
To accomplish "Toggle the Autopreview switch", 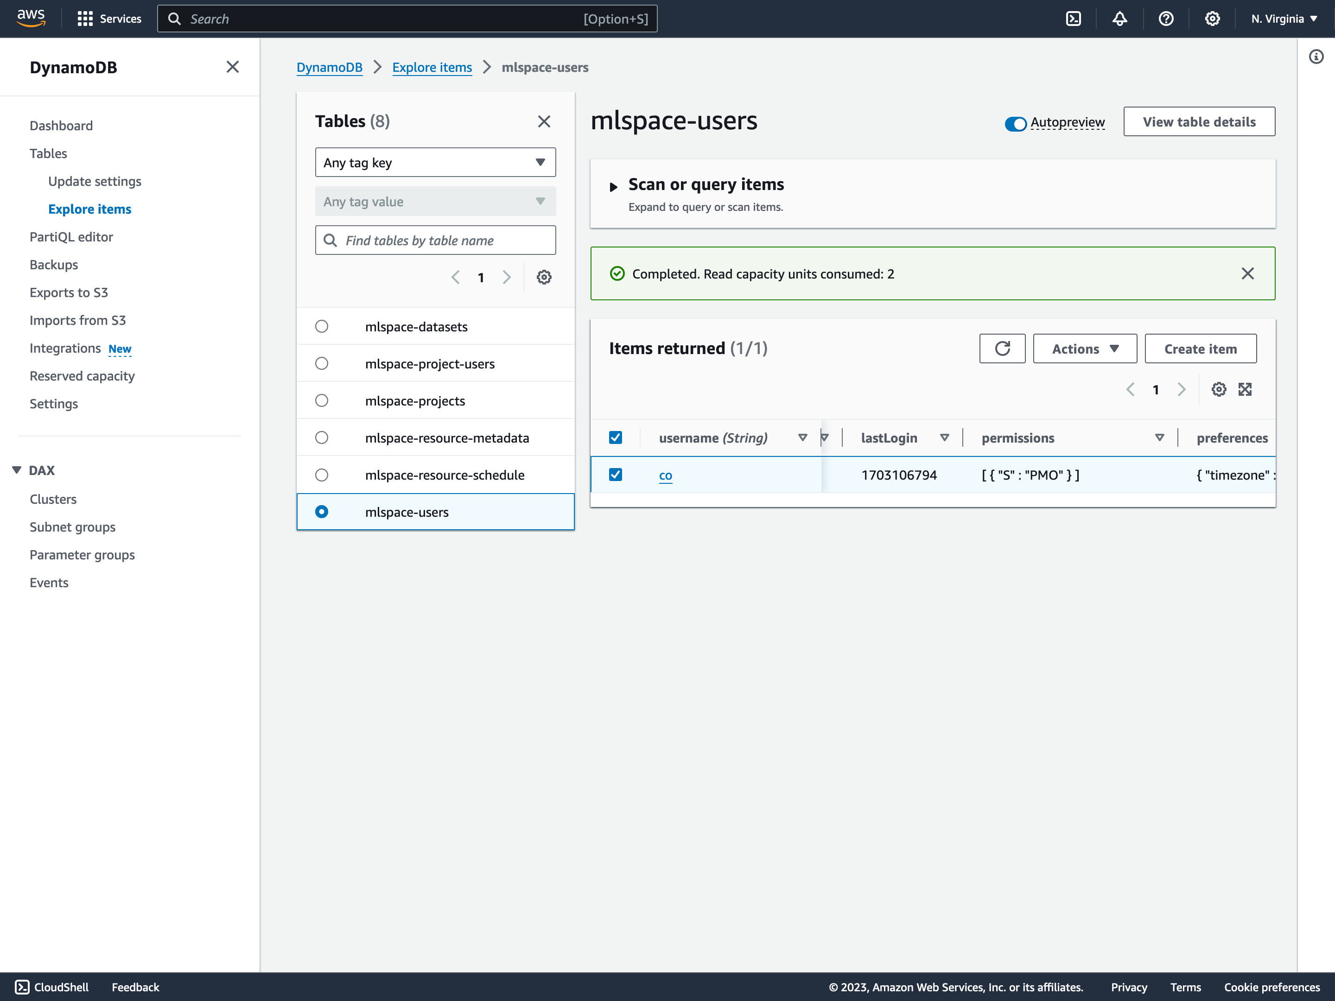I will tap(1015, 124).
